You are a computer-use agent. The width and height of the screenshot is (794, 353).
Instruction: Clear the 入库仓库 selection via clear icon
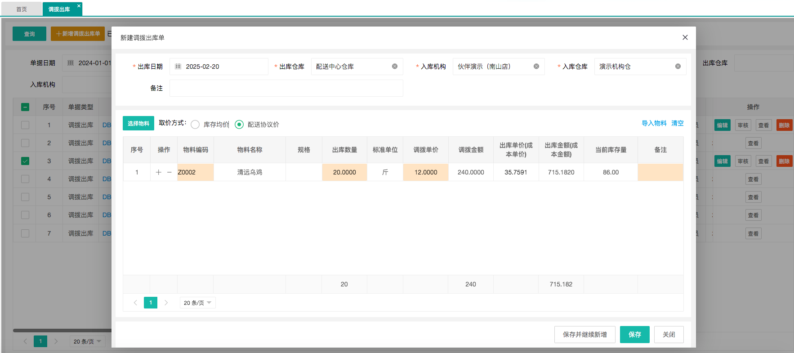[678, 67]
